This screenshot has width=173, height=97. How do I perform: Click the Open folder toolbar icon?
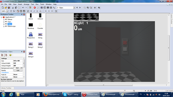pyautogui.click(x=6, y=8)
